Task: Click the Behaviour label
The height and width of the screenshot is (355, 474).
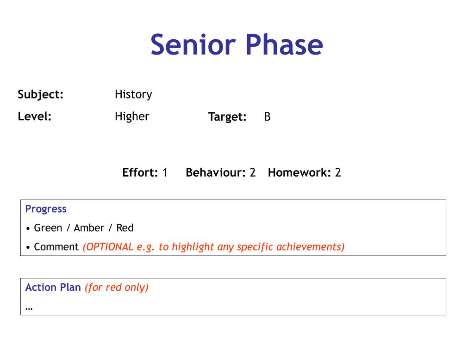Action: [x=216, y=172]
